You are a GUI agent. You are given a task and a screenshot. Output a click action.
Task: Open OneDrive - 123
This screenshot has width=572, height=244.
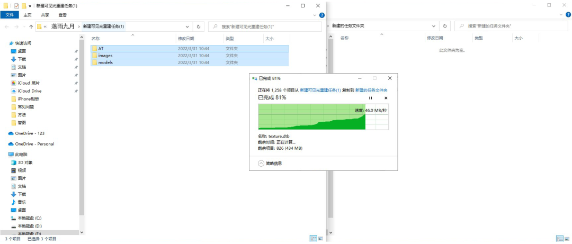tap(30, 133)
